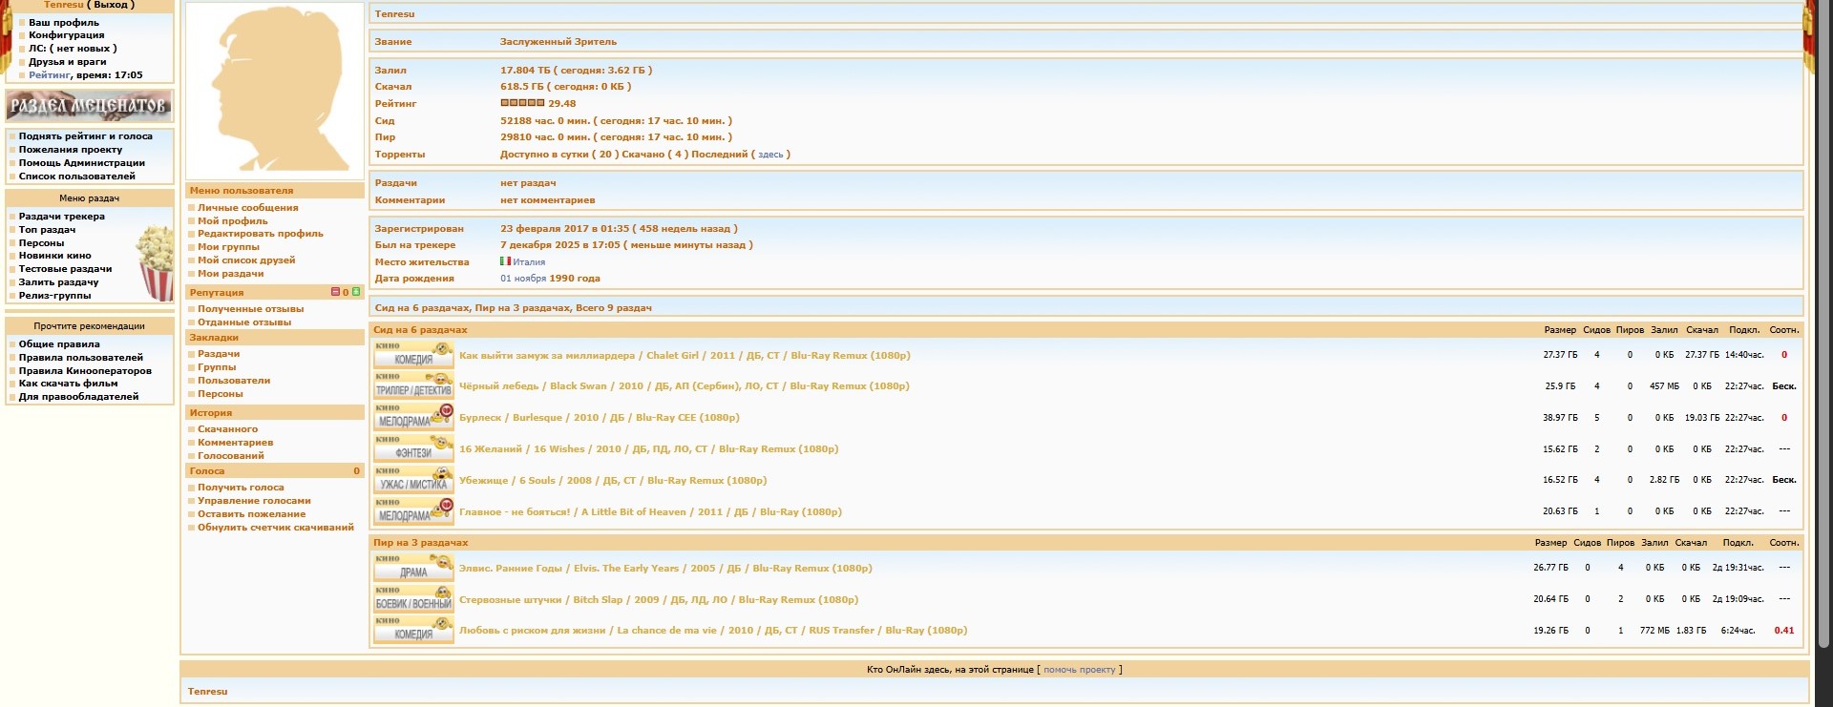Open Полученные отзывы
The height and width of the screenshot is (707, 1833).
tap(251, 309)
